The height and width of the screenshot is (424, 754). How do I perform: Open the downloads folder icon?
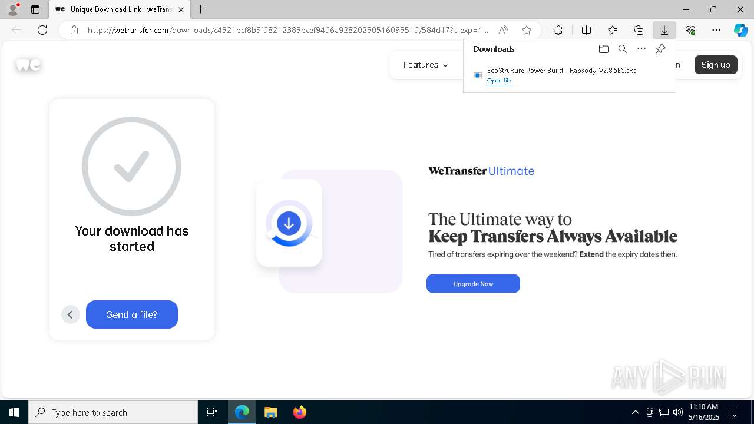[603, 49]
